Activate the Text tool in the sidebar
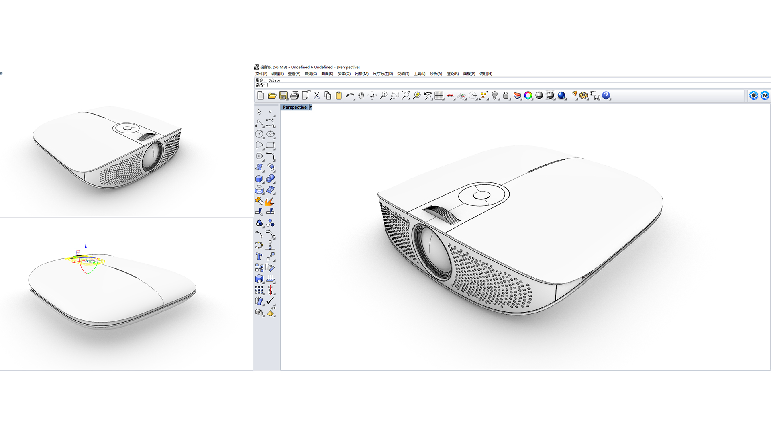 click(x=259, y=257)
